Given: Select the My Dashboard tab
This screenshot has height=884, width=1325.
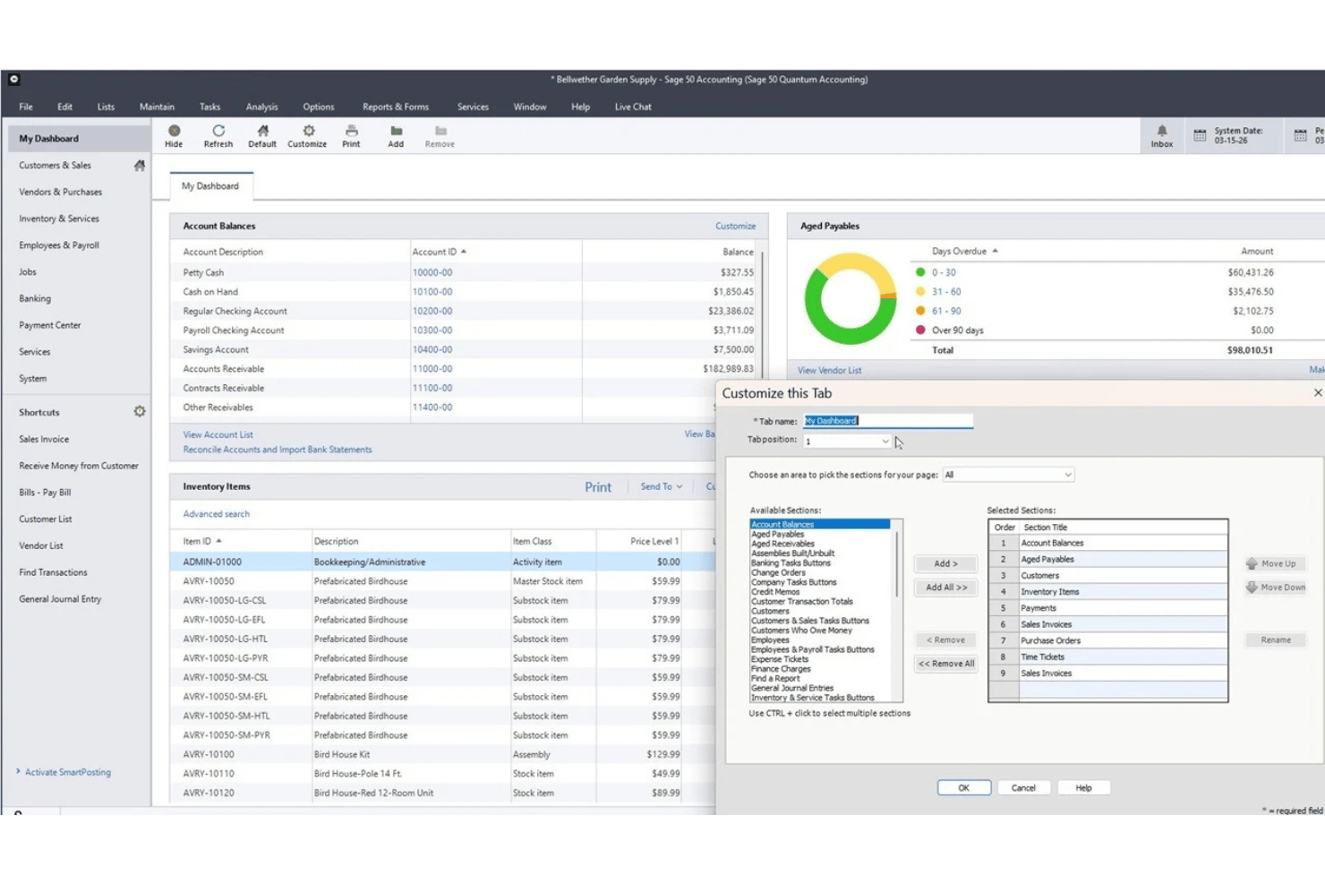Looking at the screenshot, I should 210,186.
